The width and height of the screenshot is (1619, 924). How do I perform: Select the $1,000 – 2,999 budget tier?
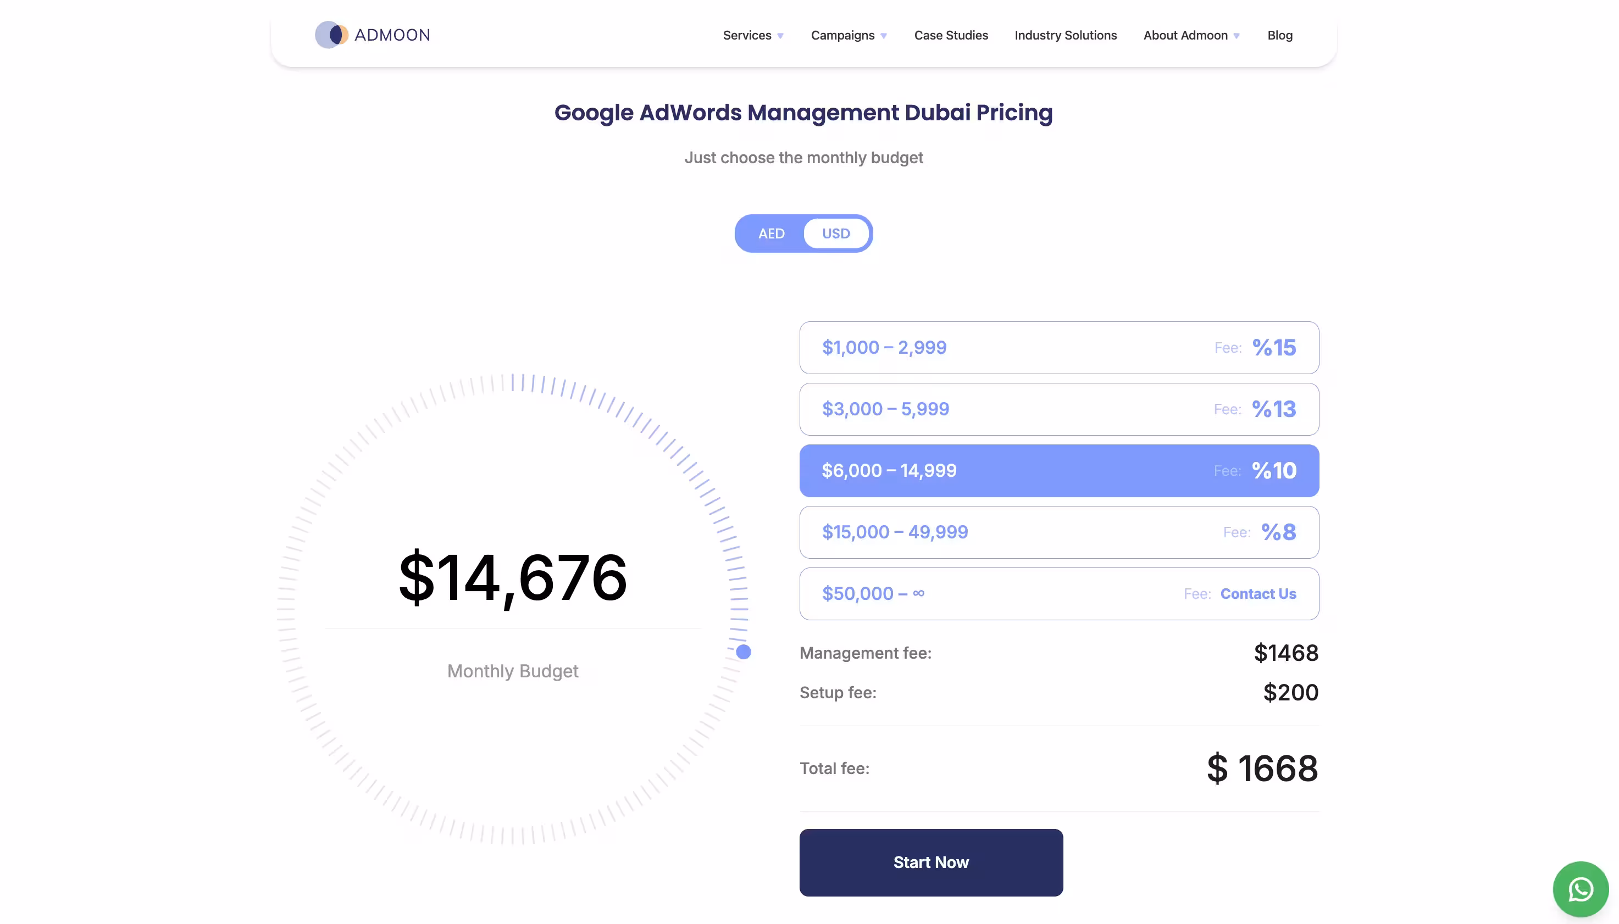point(1058,348)
